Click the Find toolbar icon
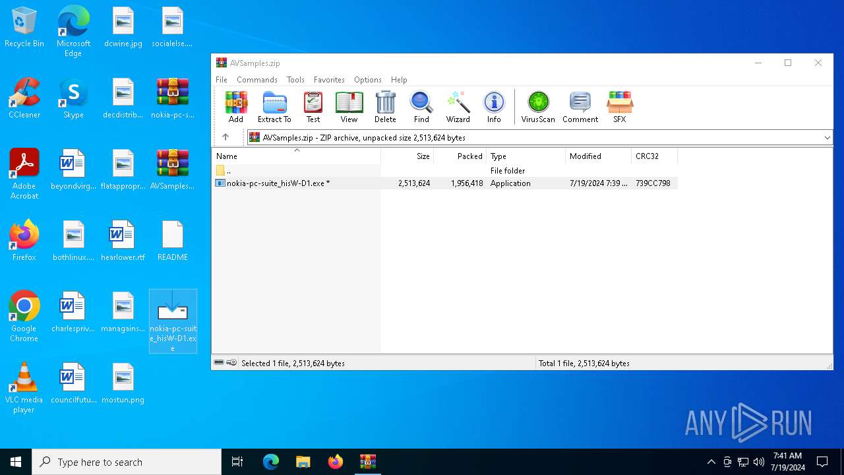The width and height of the screenshot is (844, 475). [421, 107]
